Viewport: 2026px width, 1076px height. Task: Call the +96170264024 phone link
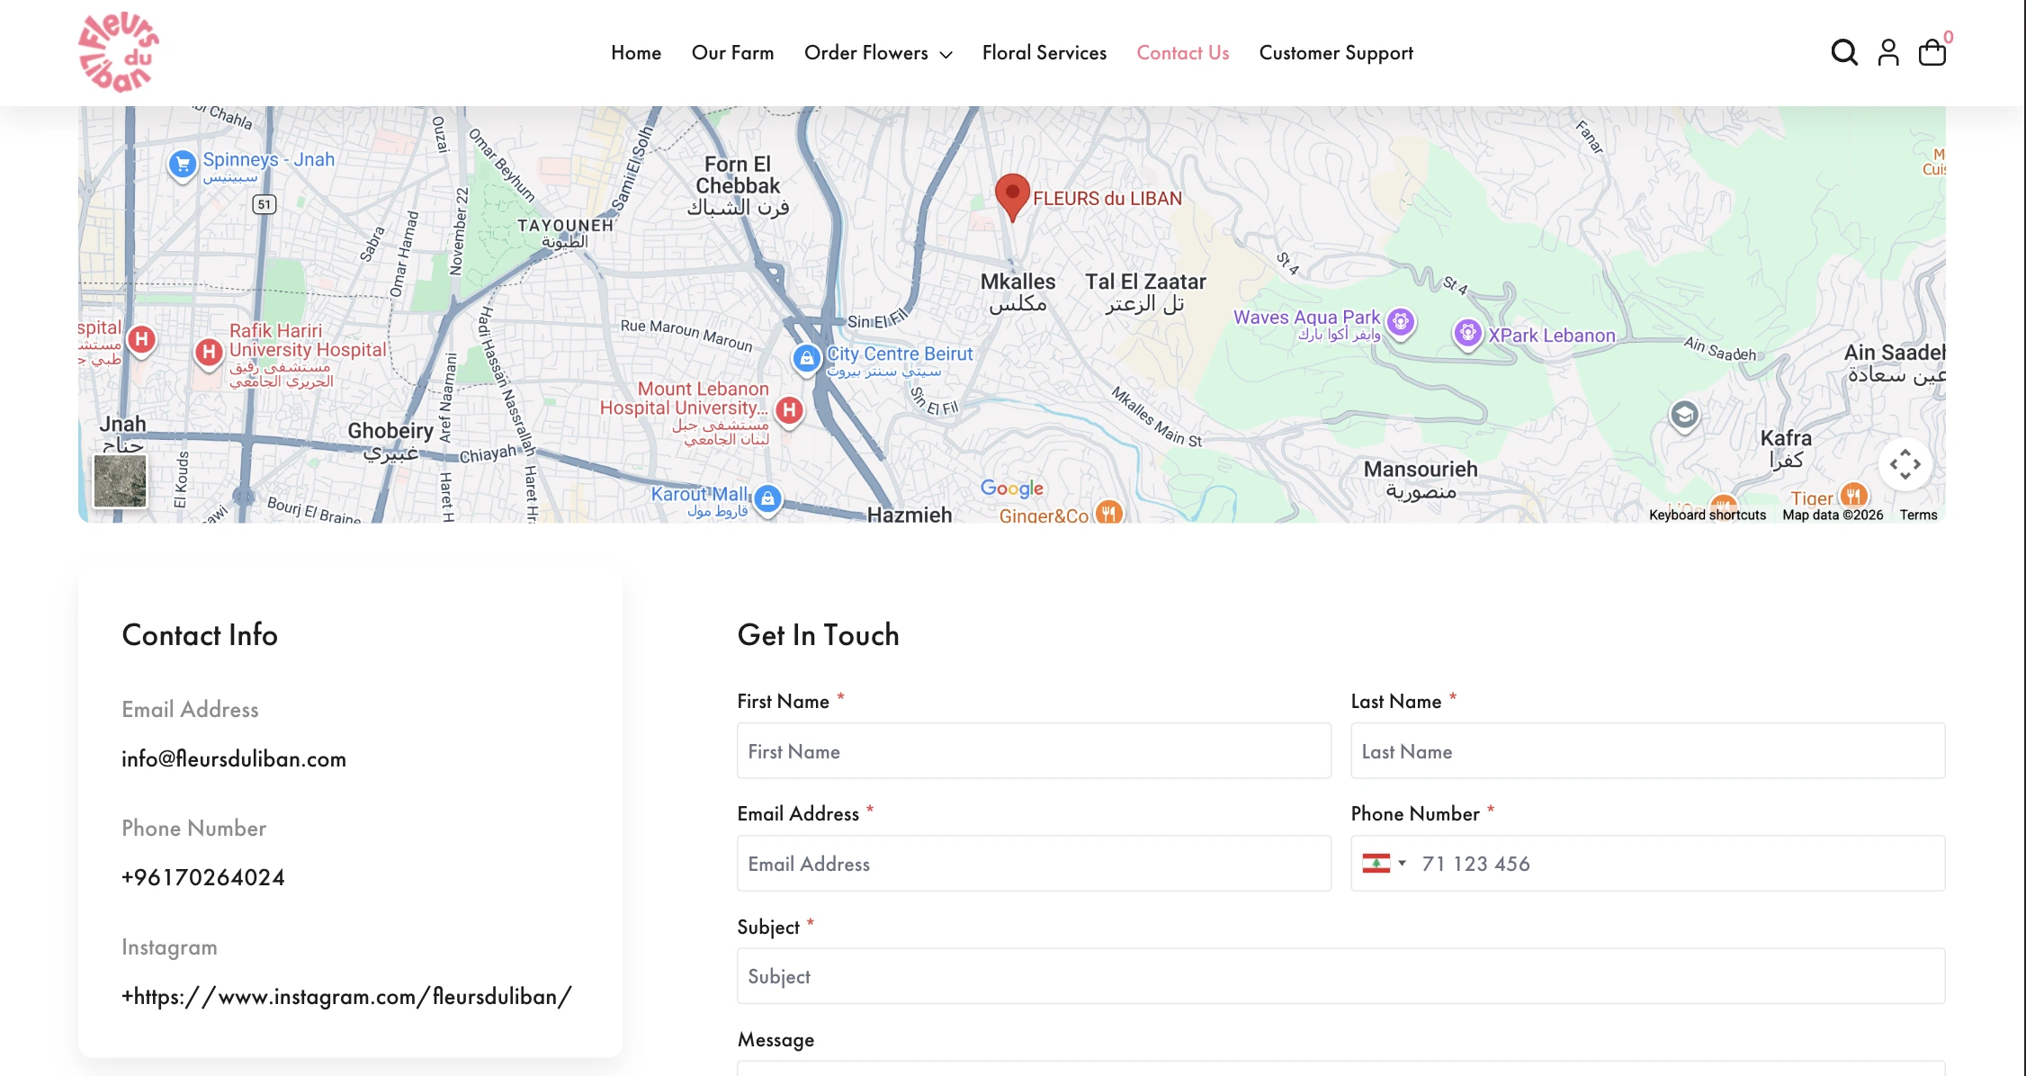tap(203, 877)
